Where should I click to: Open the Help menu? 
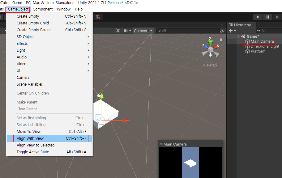(79, 9)
